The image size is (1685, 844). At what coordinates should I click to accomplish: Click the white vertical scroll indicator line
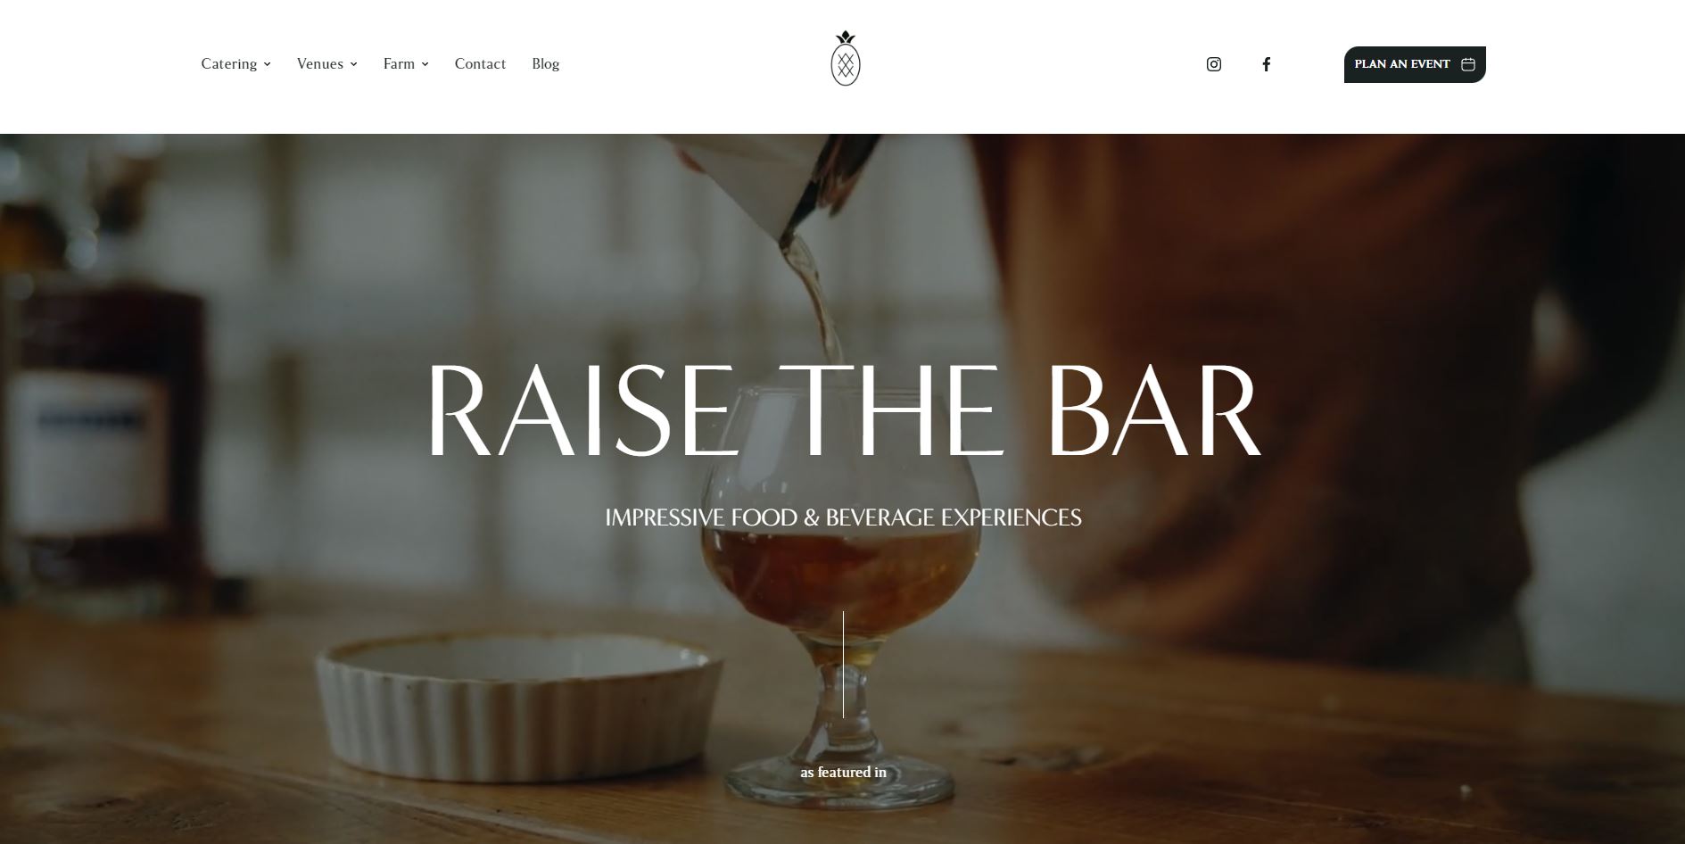pyautogui.click(x=843, y=664)
